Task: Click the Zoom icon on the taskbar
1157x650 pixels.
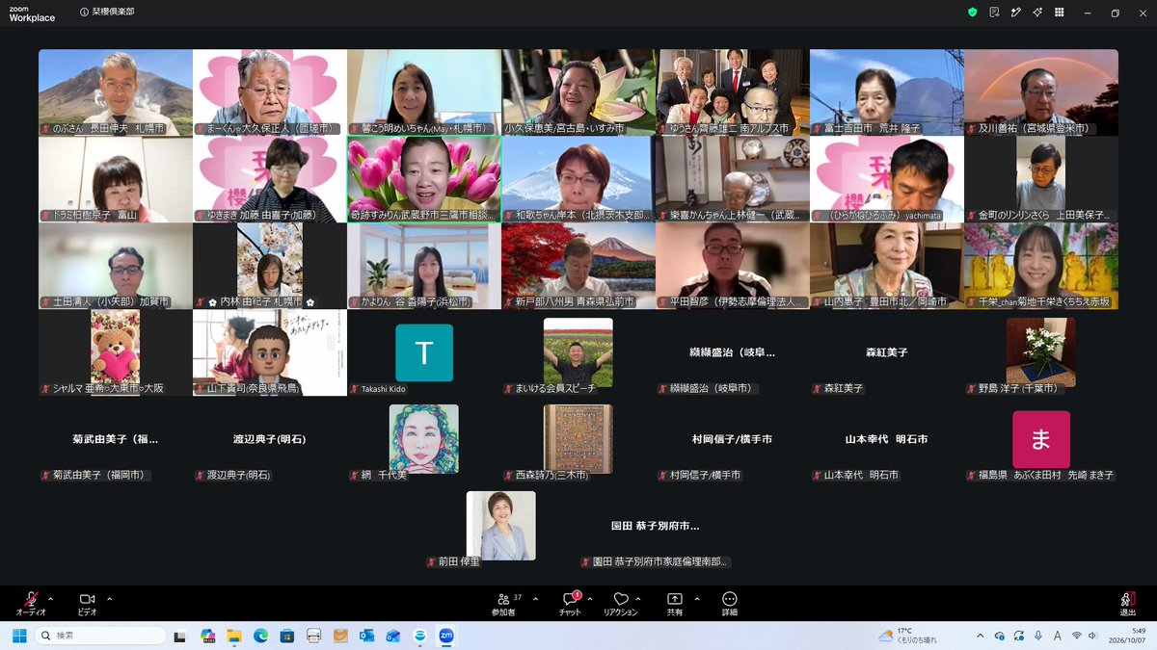Action: [445, 636]
